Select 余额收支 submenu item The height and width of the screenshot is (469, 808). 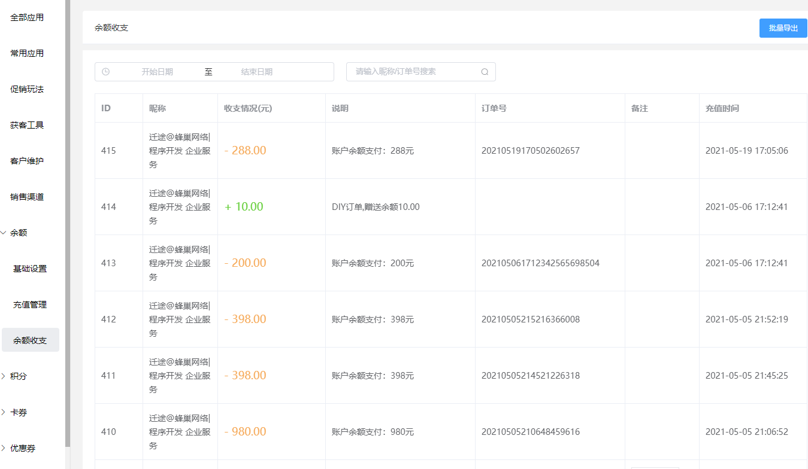[x=30, y=340]
